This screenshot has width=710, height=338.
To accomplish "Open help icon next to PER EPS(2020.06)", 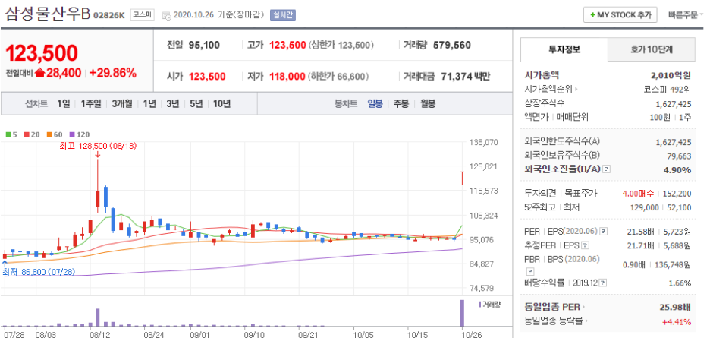I will [x=604, y=232].
